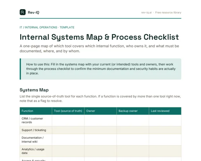201x161 pixels.
Task: Click the Function column header
Action: (x=36, y=111)
